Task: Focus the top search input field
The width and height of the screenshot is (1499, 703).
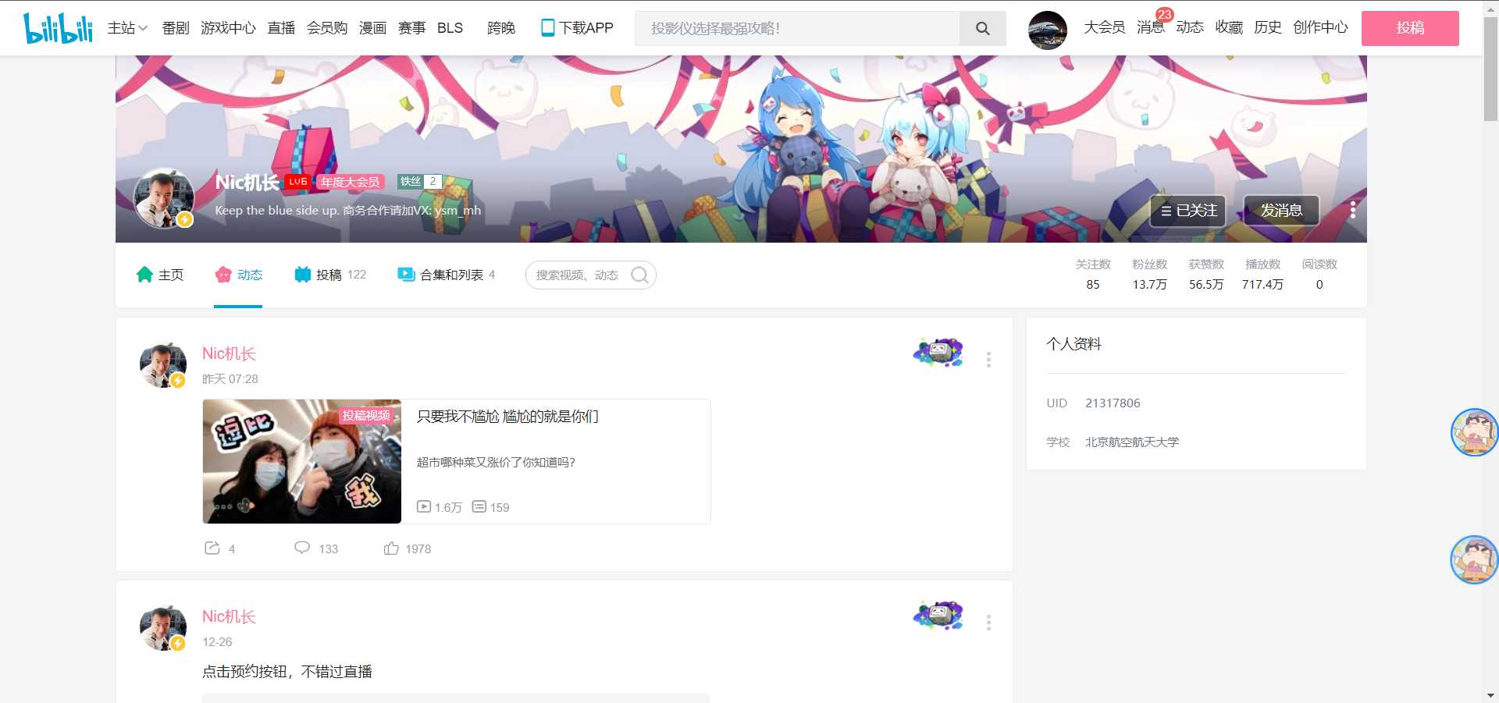Action: click(797, 28)
